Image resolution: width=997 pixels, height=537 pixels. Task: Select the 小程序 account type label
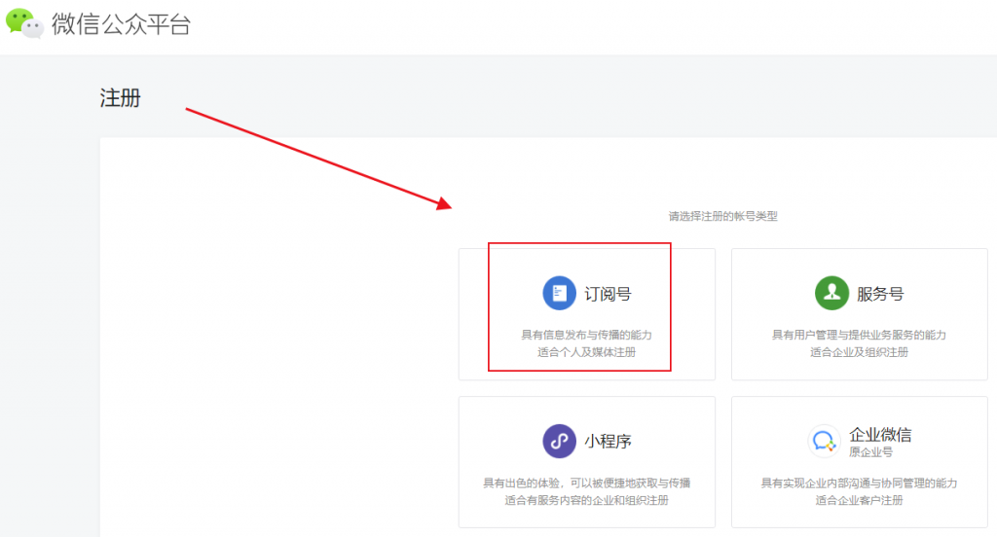[608, 442]
